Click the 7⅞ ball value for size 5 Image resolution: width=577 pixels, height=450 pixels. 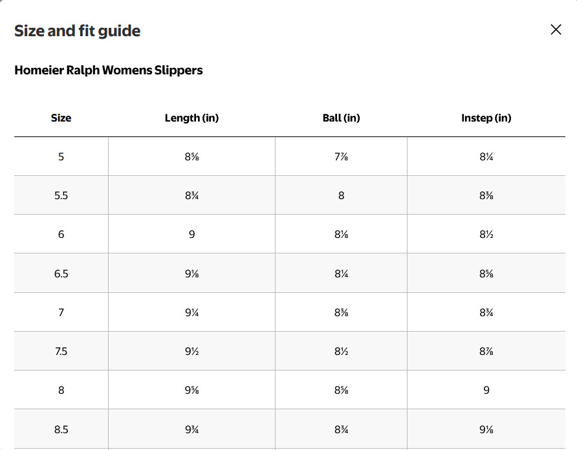[x=341, y=156]
